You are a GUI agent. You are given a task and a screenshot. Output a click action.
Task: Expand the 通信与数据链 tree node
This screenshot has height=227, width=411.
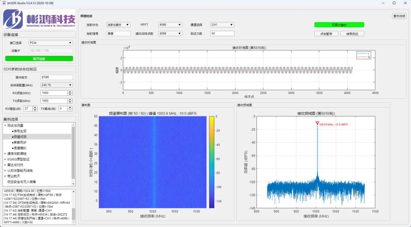(x=5, y=154)
